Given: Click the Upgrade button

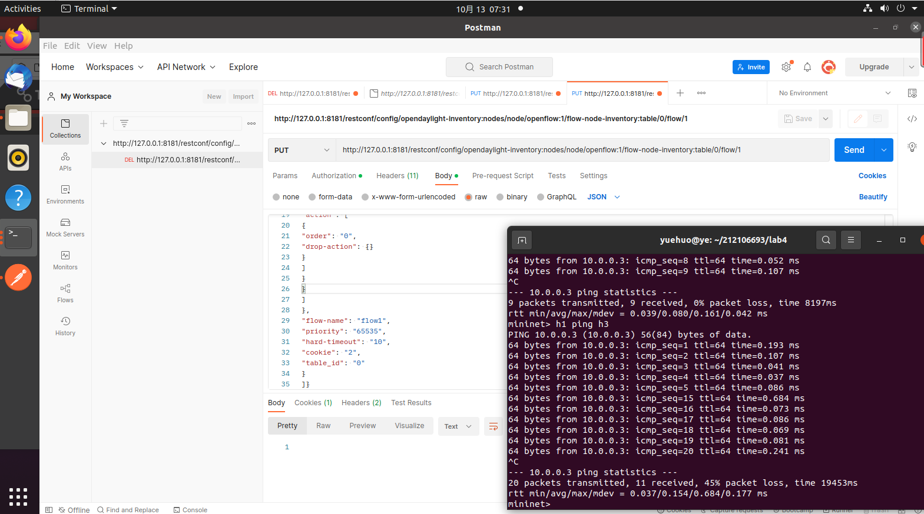Looking at the screenshot, I should pyautogui.click(x=874, y=67).
